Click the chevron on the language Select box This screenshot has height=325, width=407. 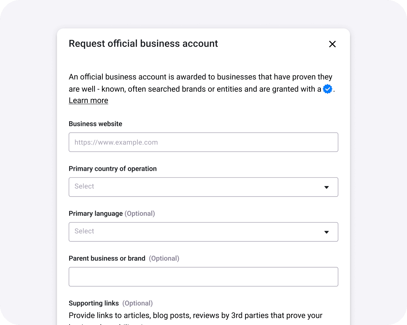tap(326, 232)
